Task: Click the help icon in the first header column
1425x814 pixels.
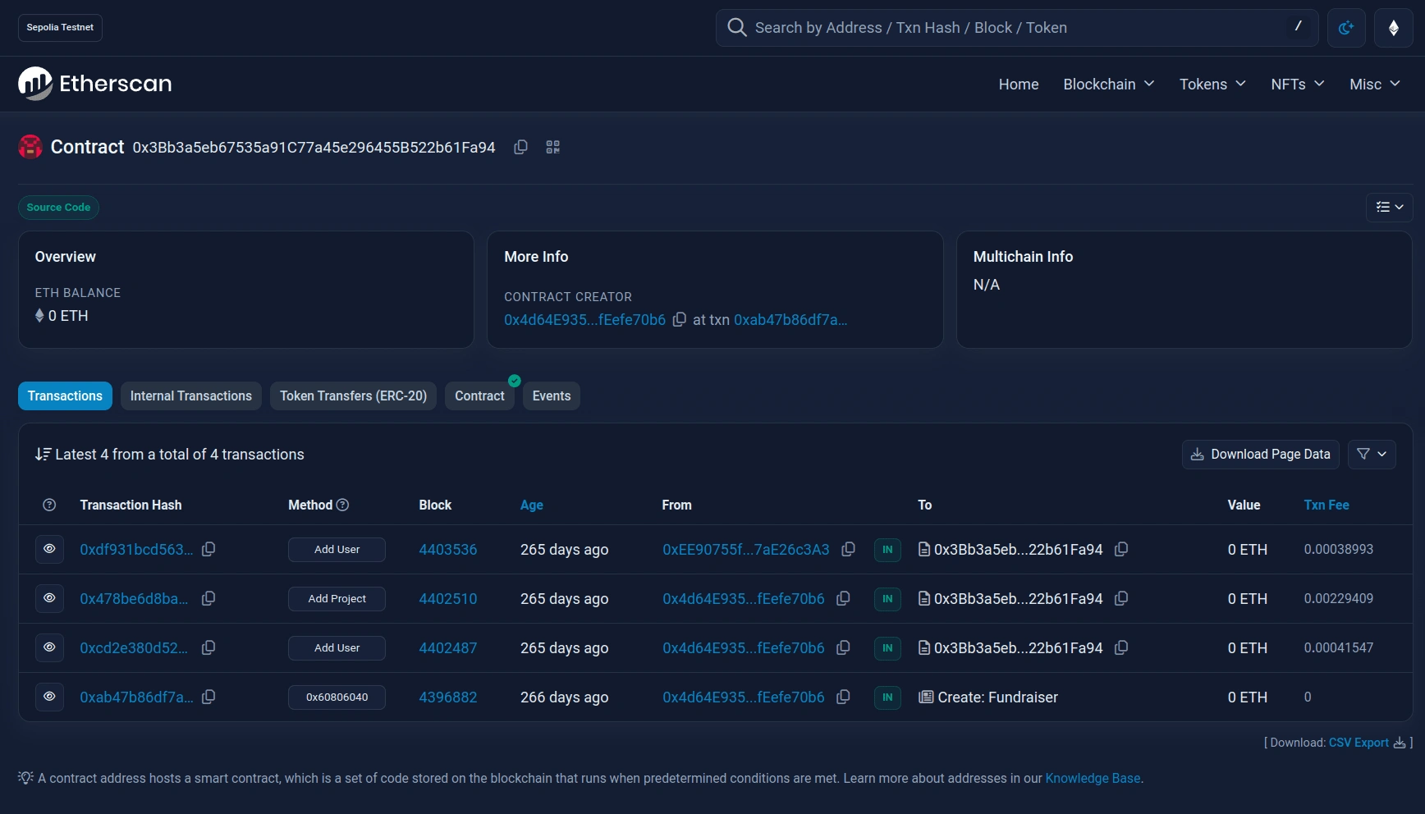Action: [49, 505]
